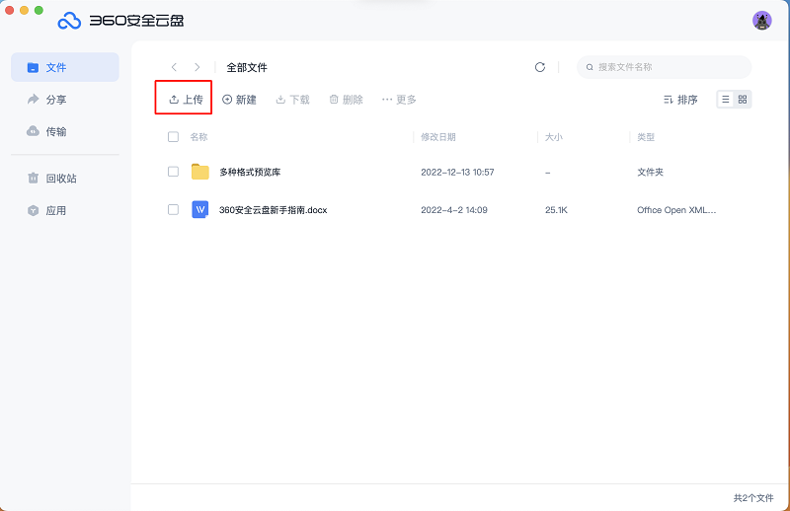The height and width of the screenshot is (511, 790).
Task: Open the user avatar profile
Action: (x=761, y=21)
